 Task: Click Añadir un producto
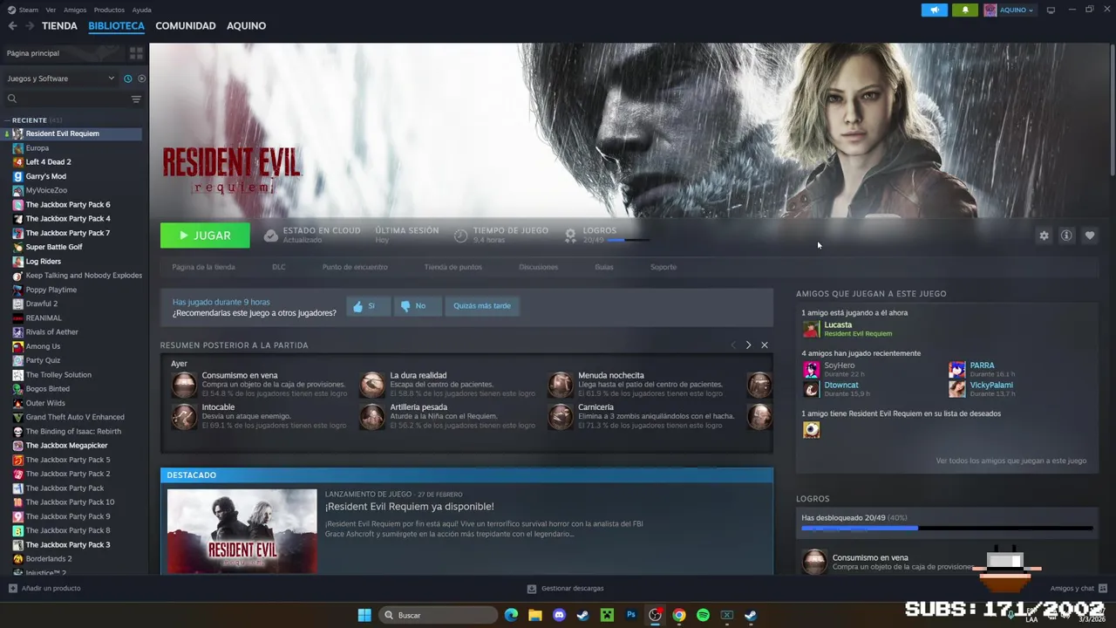[44, 589]
